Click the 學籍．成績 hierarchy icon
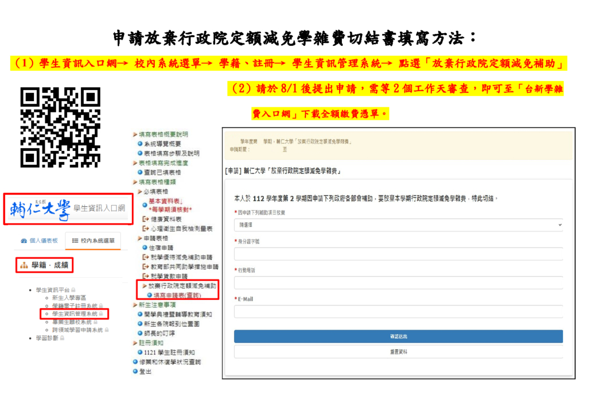Viewport: 591px width, 418px height. pyautogui.click(x=24, y=265)
